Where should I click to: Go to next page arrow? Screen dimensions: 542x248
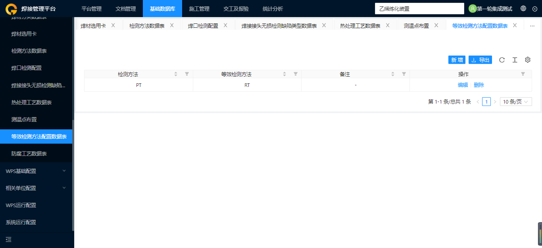495,102
